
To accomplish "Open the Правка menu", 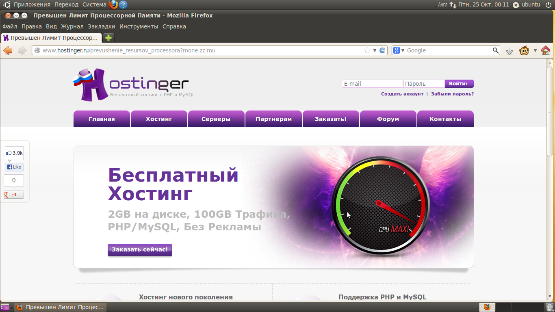I will (x=32, y=26).
